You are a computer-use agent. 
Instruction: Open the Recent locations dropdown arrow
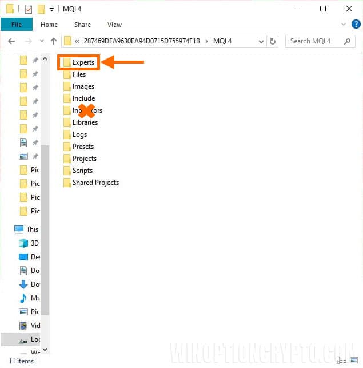pos(41,41)
